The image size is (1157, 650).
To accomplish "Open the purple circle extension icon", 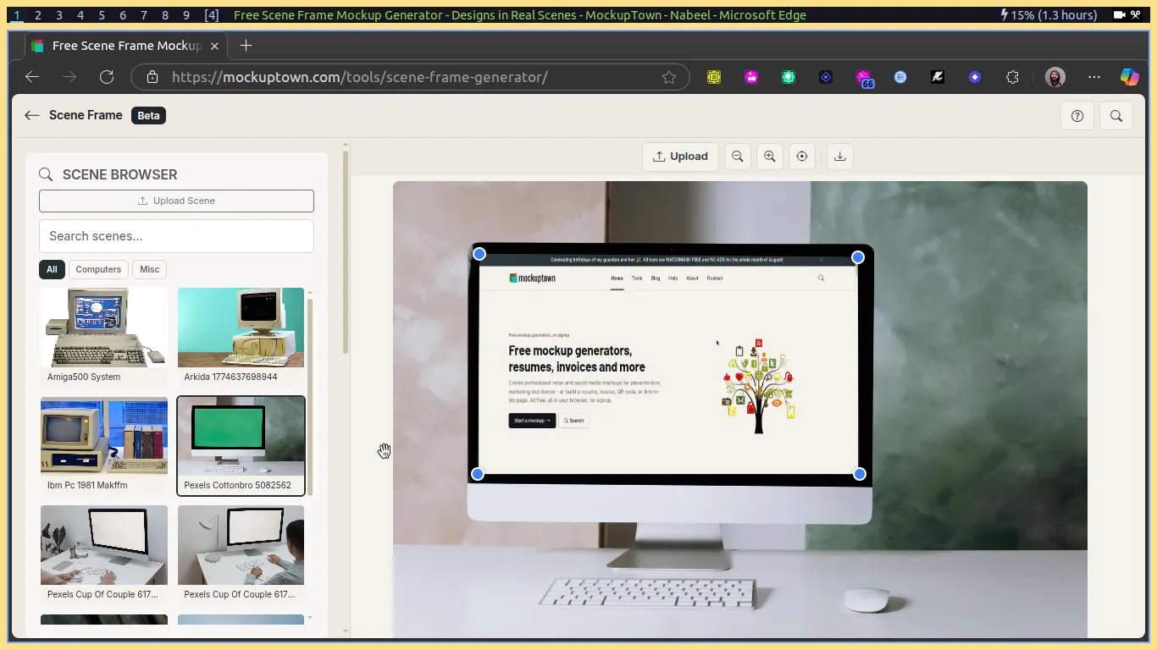I will (x=975, y=77).
